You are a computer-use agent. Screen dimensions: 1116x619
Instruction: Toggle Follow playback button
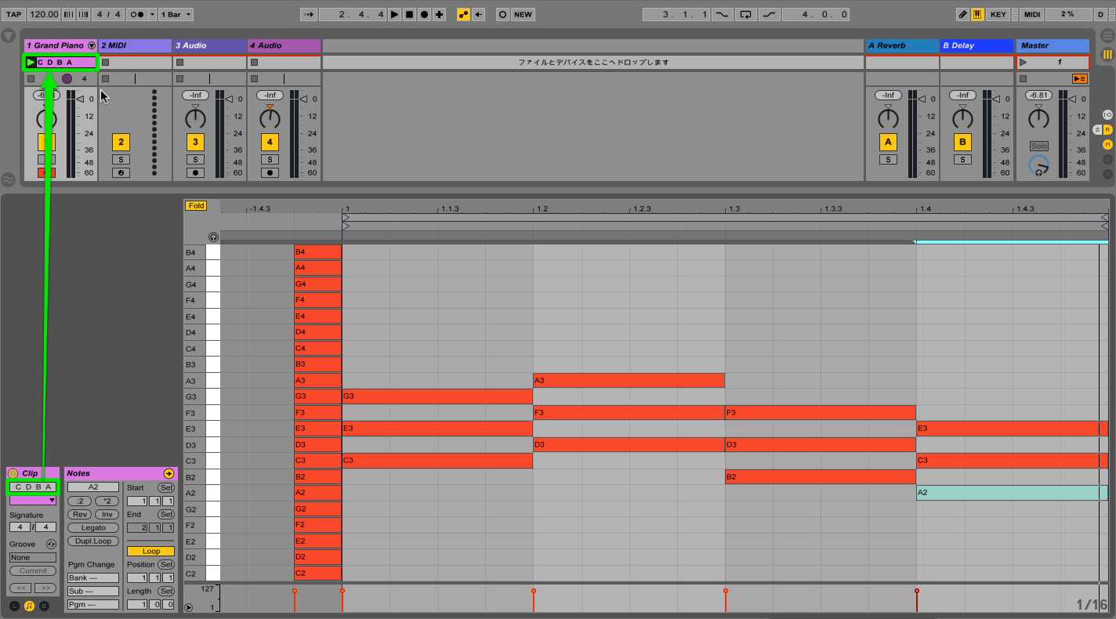310,14
